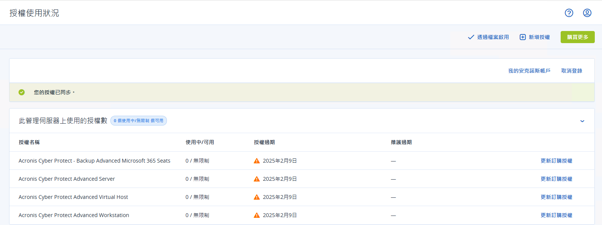
Task: Collapse the 此管理伺服器上使用的授權數 section chevron
Action: (582, 121)
